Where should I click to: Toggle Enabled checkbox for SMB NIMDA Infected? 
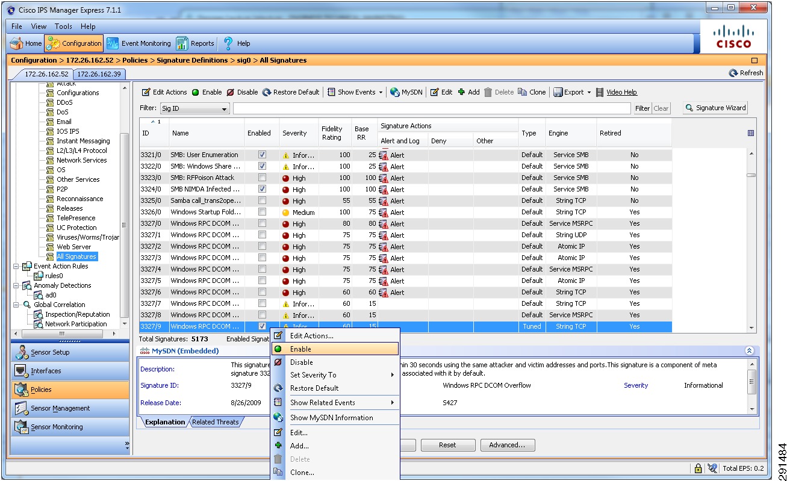click(262, 189)
